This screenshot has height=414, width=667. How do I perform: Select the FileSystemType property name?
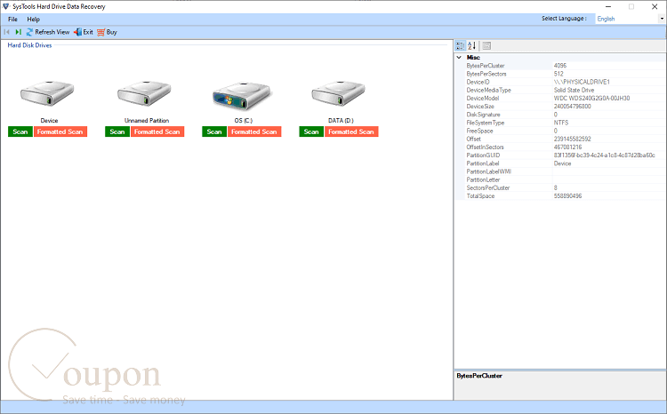(x=486, y=123)
